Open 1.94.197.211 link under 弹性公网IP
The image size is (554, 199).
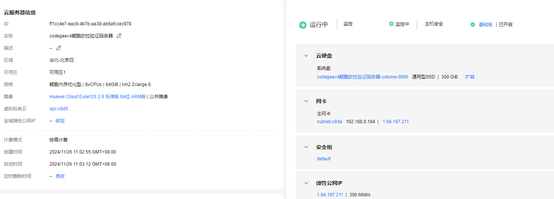click(x=330, y=195)
